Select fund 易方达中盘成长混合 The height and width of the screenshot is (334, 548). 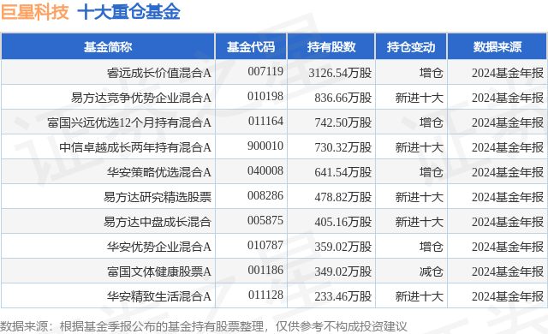point(158,222)
